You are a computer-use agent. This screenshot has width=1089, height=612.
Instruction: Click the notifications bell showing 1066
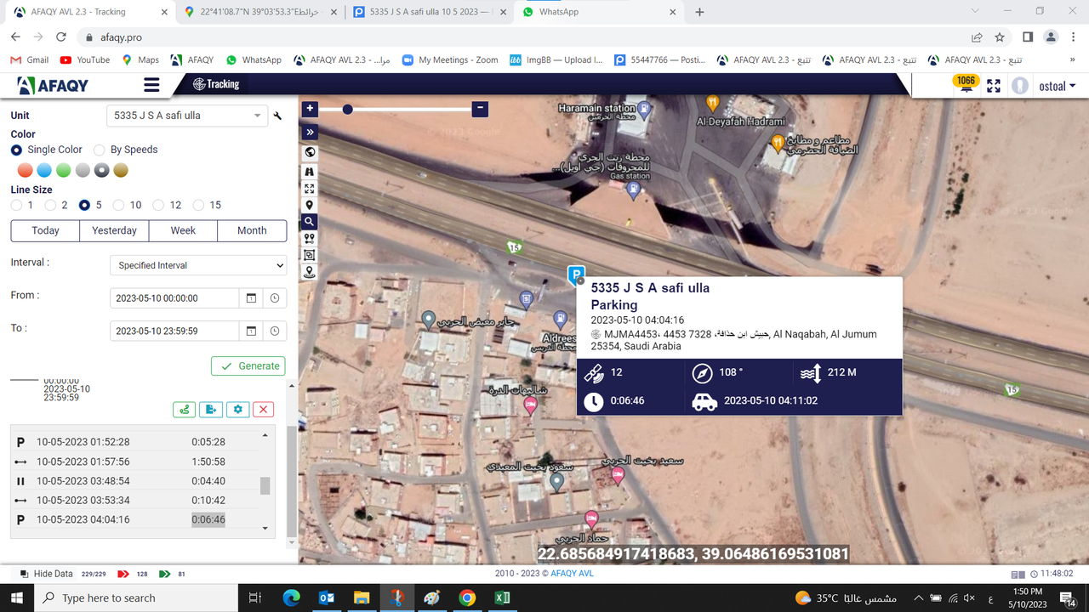[x=966, y=84]
